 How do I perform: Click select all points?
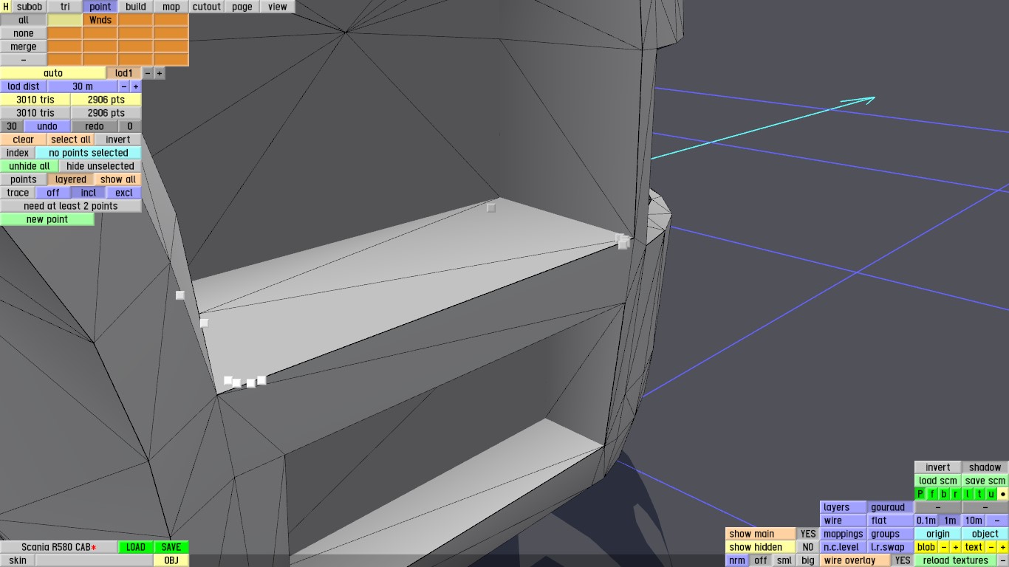71,140
